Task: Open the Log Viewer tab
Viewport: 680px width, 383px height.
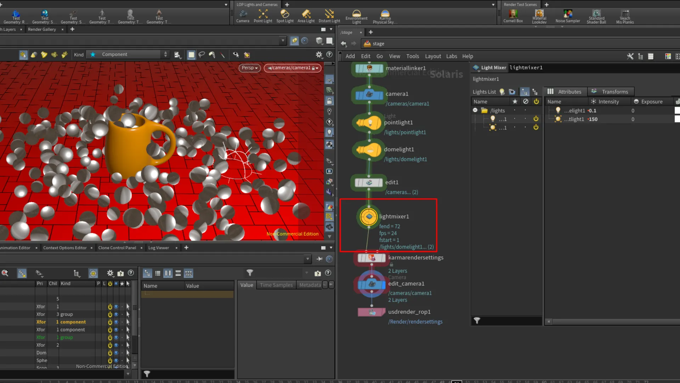Action: (158, 248)
